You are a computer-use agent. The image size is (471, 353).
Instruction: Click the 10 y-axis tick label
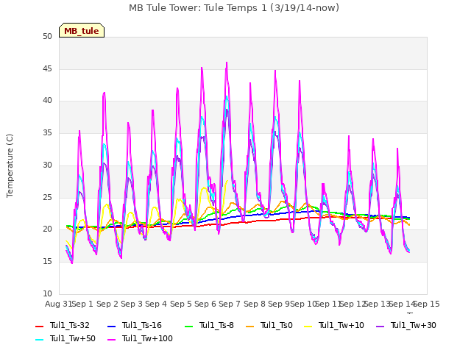point(47,293)
